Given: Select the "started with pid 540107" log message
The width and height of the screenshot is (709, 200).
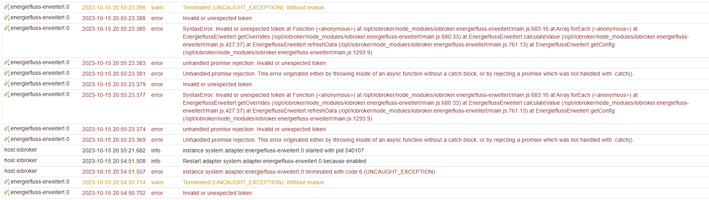Looking at the screenshot, I should (273, 150).
